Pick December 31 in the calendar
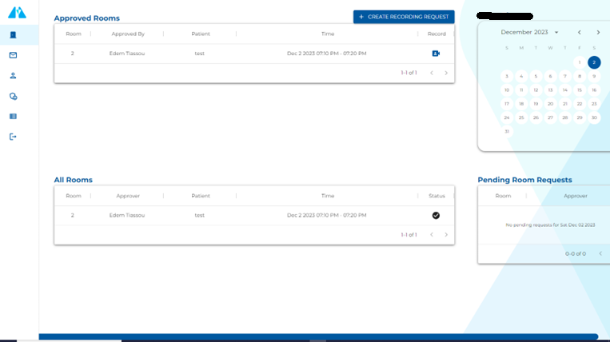 coord(506,132)
